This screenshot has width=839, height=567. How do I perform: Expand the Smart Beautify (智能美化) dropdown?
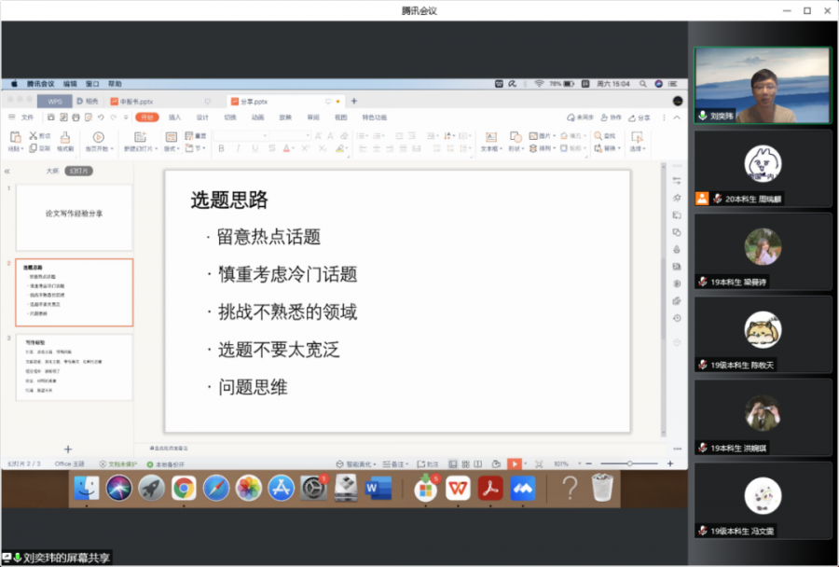pos(358,463)
